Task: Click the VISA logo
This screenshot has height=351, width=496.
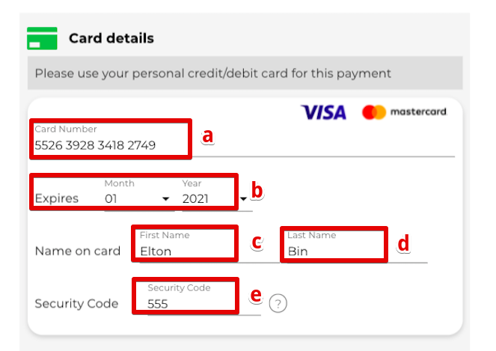Action: [324, 112]
